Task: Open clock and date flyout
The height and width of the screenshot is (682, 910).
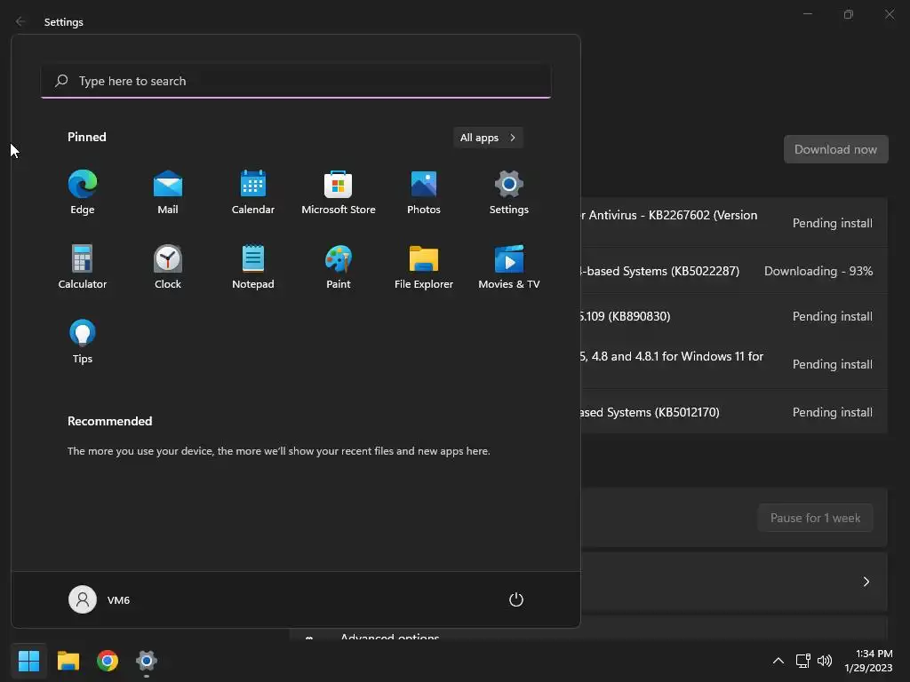Action: [868, 661]
